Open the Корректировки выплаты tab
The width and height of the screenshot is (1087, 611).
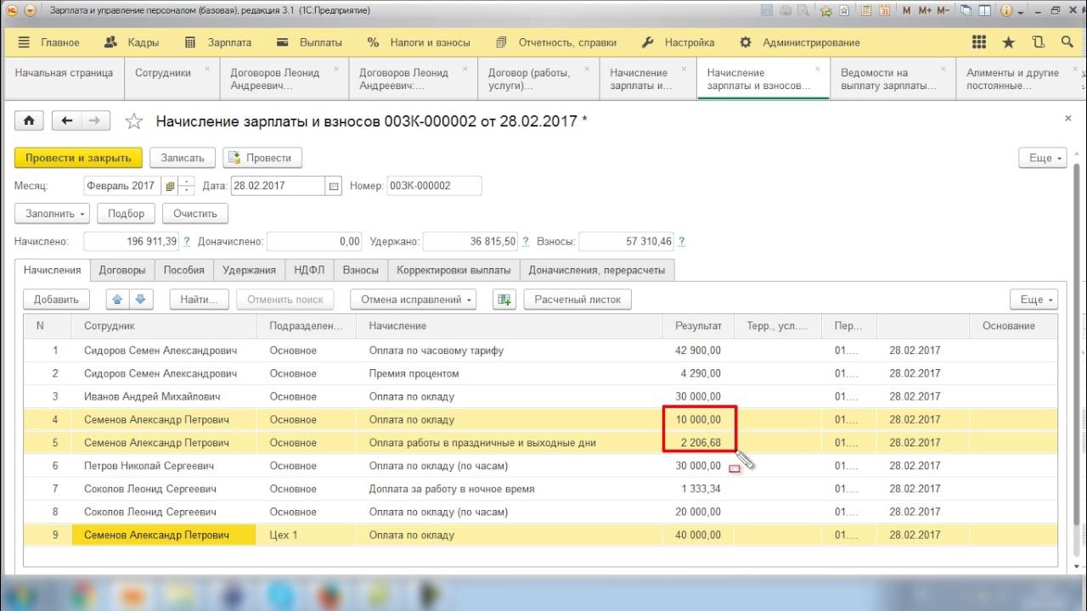[453, 270]
